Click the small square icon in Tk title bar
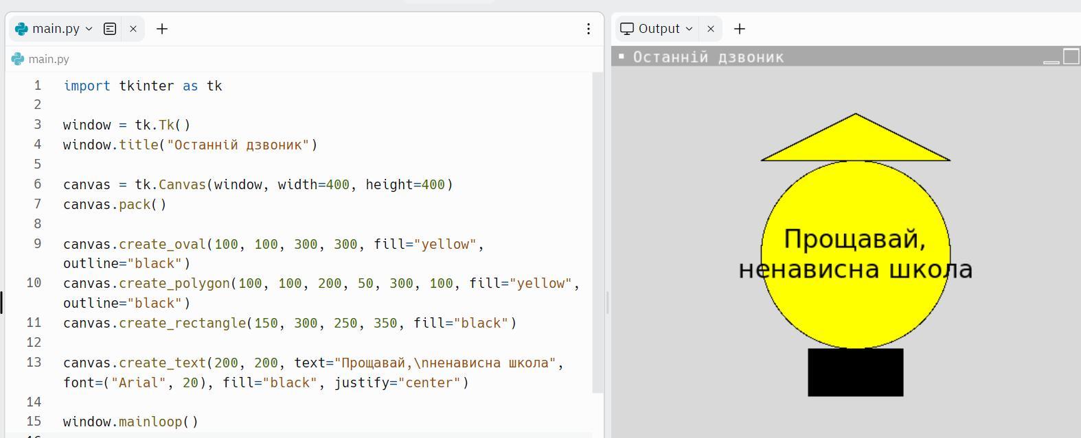Image resolution: width=1081 pixels, height=438 pixels. 622,56
